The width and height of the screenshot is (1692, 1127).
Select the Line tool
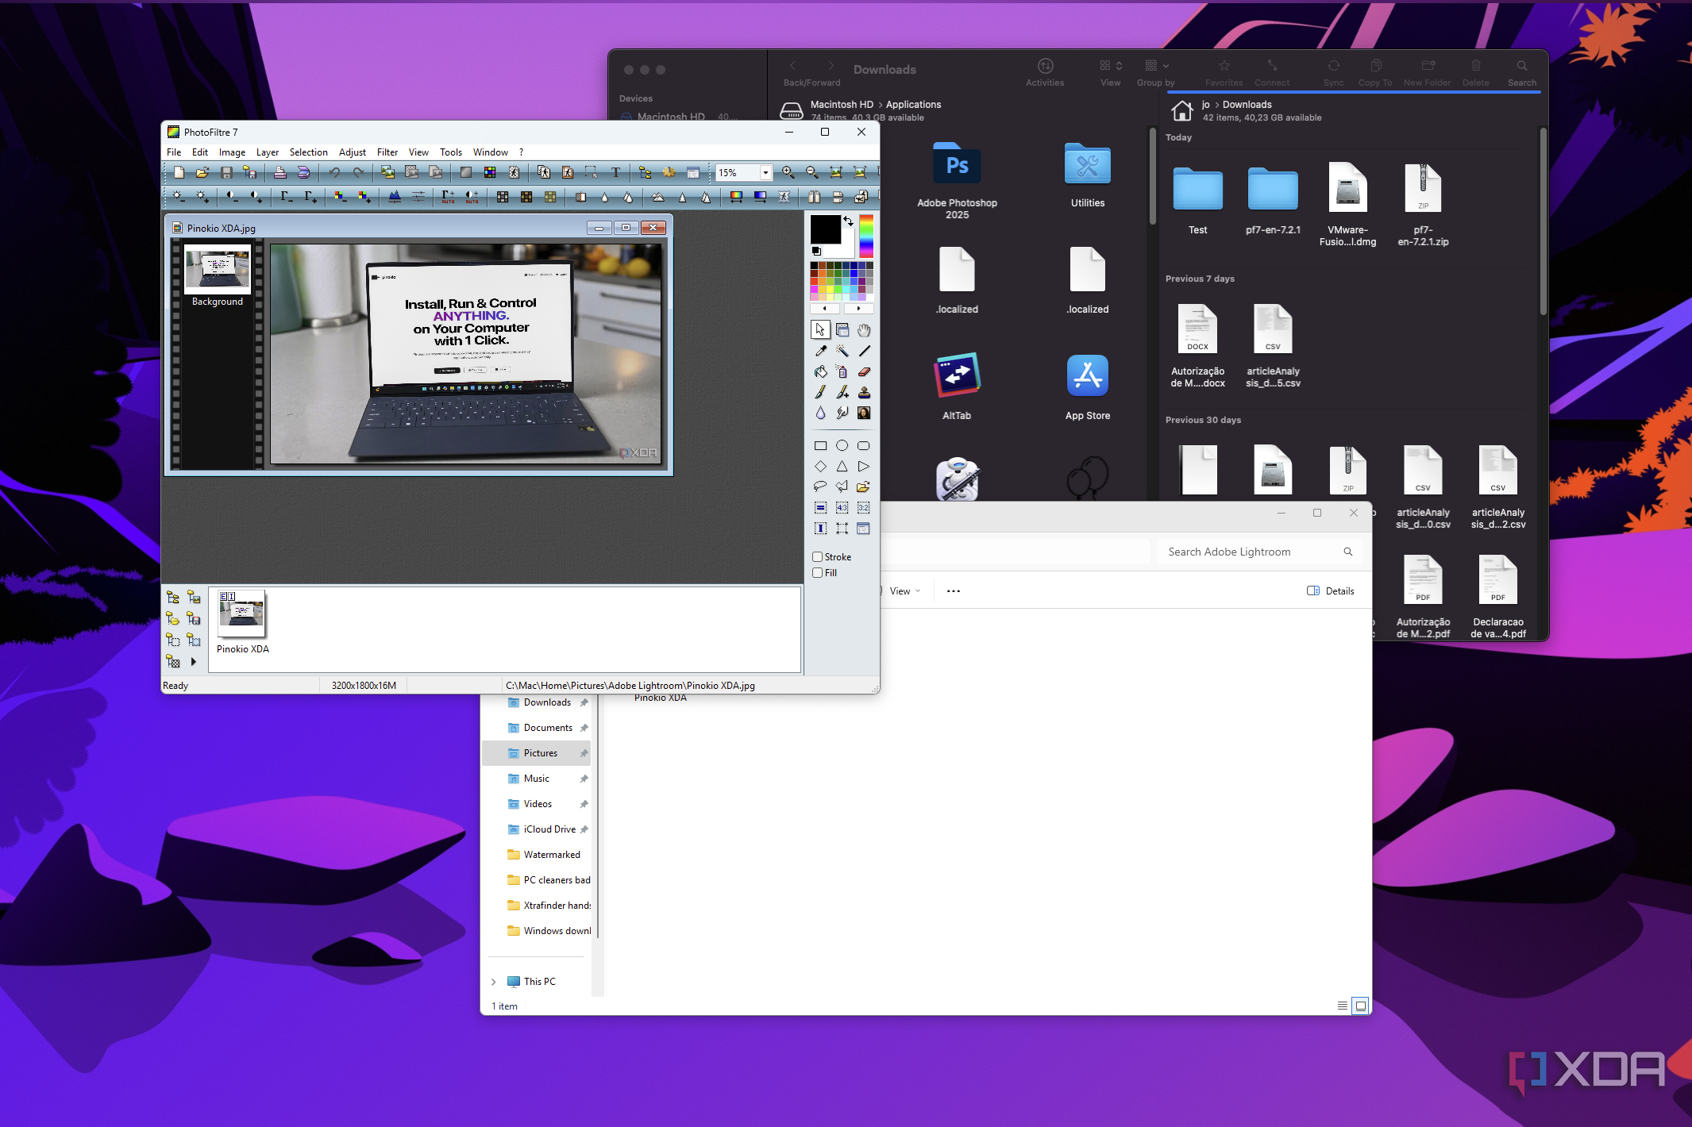point(864,351)
